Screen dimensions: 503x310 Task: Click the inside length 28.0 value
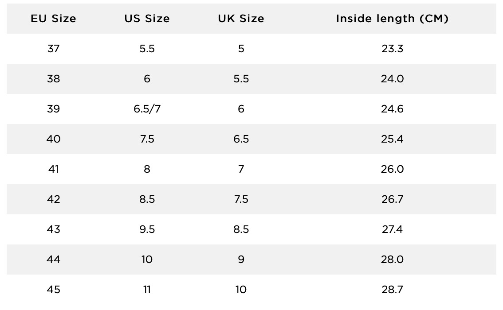coord(392,260)
